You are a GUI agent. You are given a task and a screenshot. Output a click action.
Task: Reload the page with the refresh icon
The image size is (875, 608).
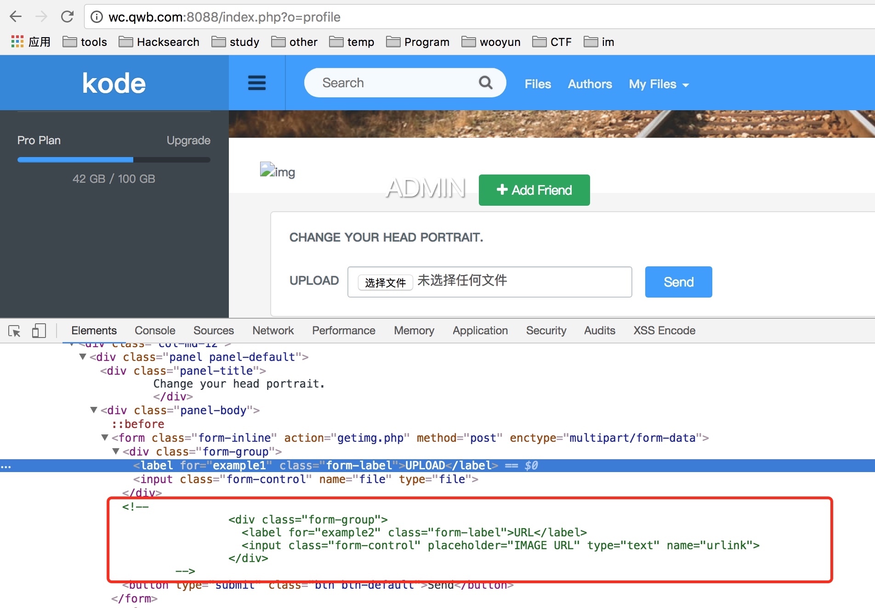(67, 17)
